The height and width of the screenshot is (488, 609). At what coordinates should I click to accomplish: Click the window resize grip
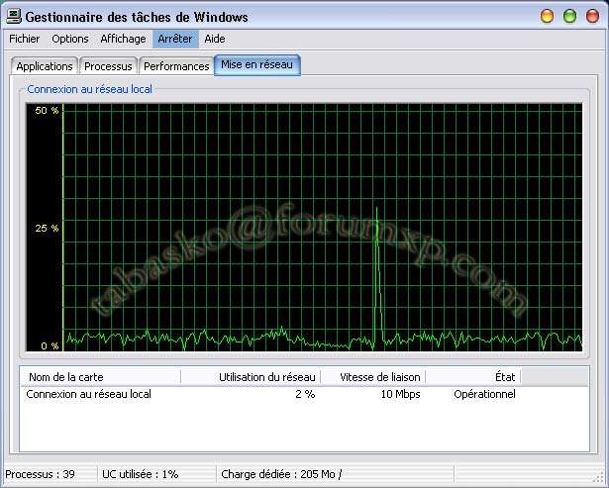tap(600, 479)
